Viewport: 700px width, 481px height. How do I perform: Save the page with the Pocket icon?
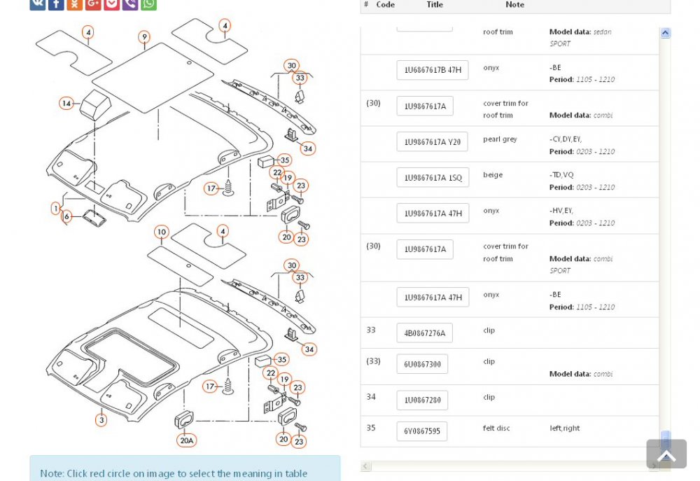pyautogui.click(x=111, y=4)
